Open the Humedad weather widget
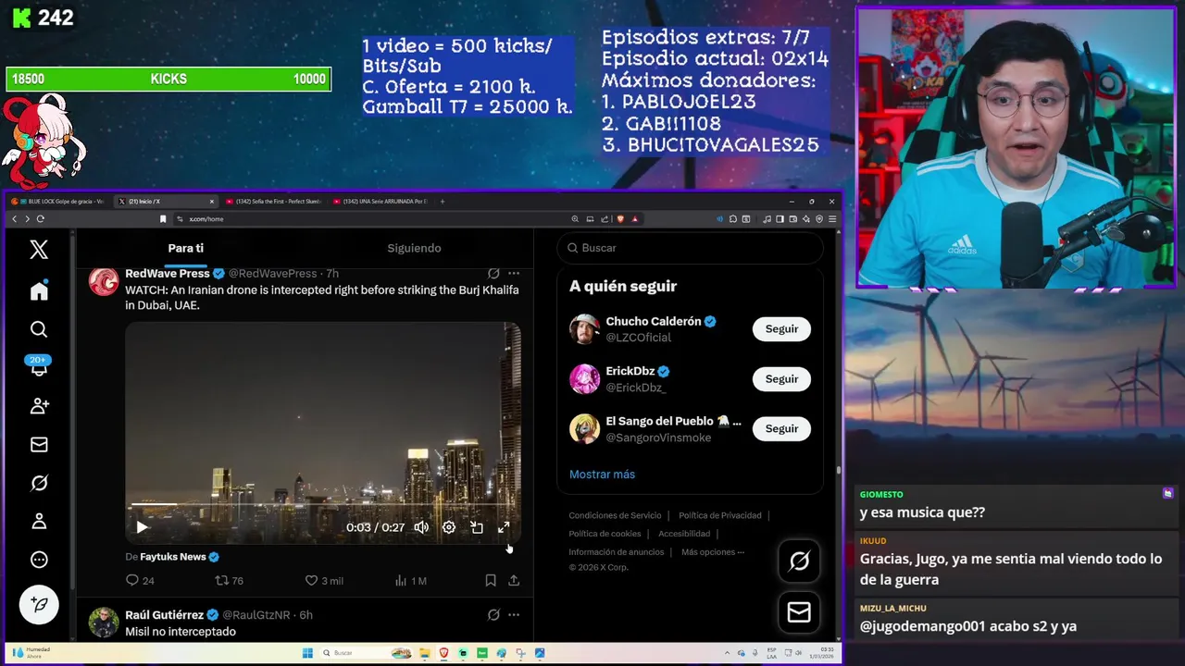Image resolution: width=1185 pixels, height=666 pixels. (30, 653)
